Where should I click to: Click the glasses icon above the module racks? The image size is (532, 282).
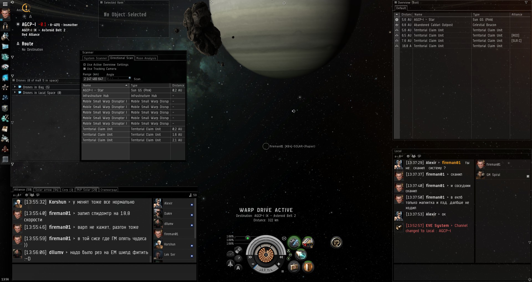point(284,238)
